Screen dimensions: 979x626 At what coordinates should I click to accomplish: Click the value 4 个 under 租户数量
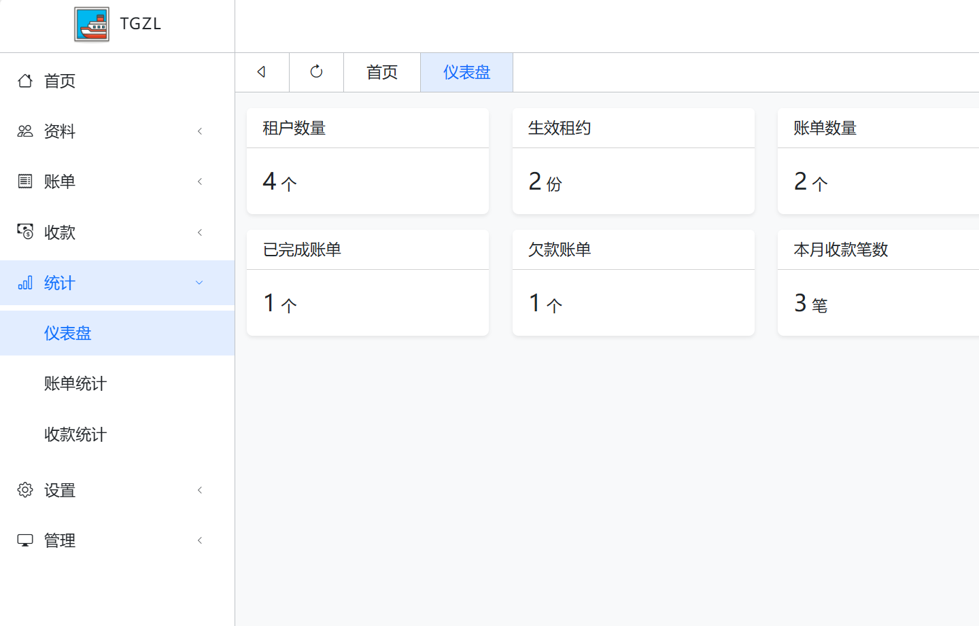click(x=280, y=181)
